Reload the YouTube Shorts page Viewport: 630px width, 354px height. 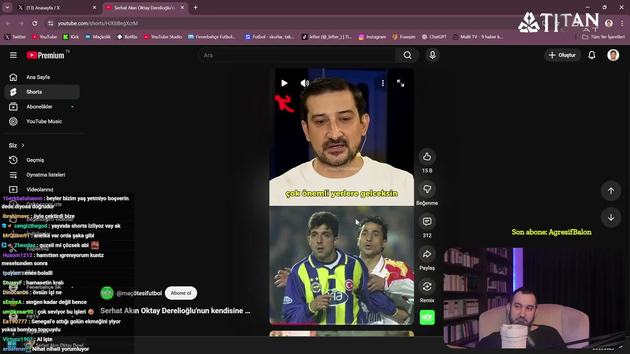pos(34,23)
